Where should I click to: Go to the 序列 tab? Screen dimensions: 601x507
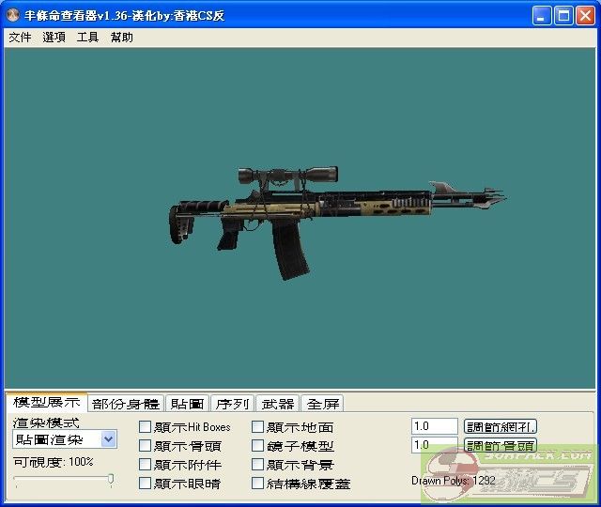pos(232,404)
